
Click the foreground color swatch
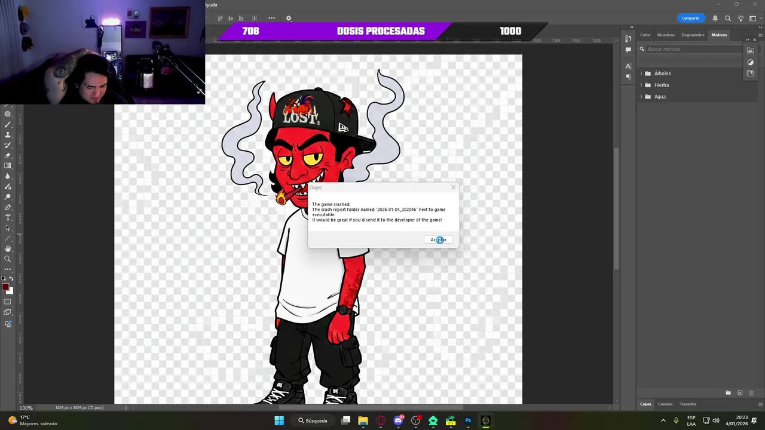click(5, 287)
